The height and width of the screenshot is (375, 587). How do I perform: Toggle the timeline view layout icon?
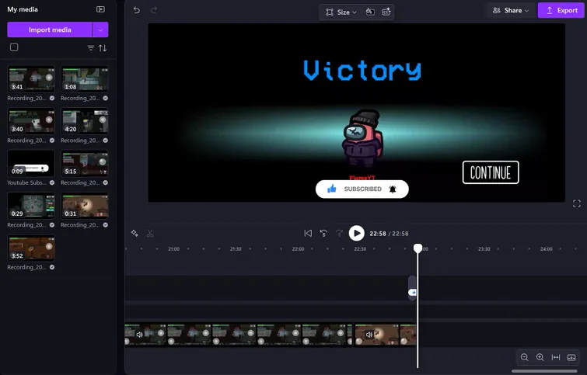[x=571, y=357]
